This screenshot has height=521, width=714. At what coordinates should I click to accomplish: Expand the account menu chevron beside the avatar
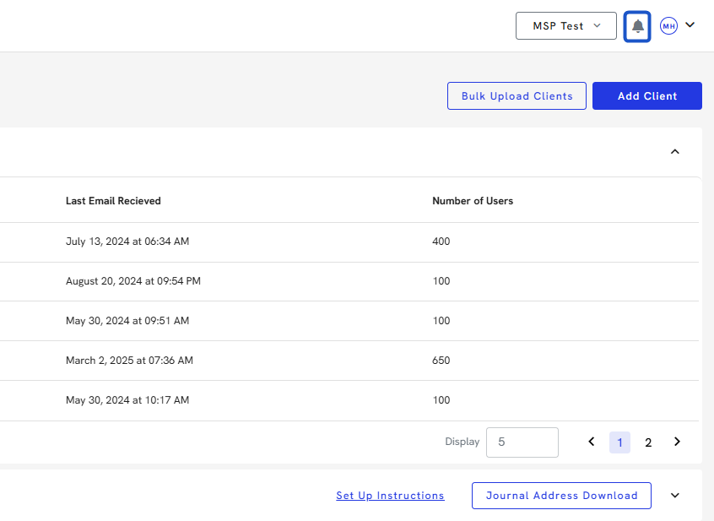[x=690, y=25]
